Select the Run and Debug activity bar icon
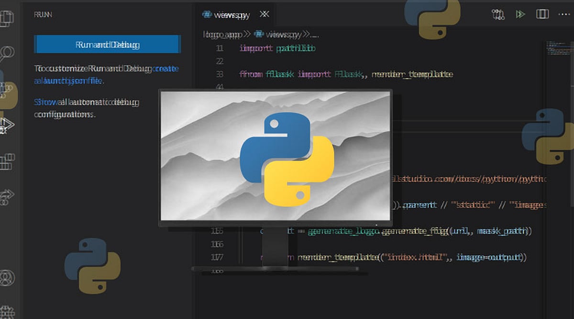574x319 pixels. [5, 125]
